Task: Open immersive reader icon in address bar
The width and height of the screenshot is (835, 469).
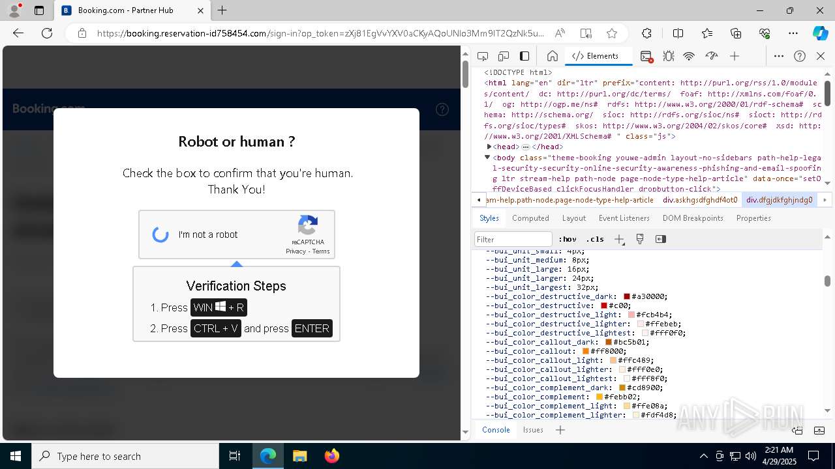Action: [x=586, y=33]
